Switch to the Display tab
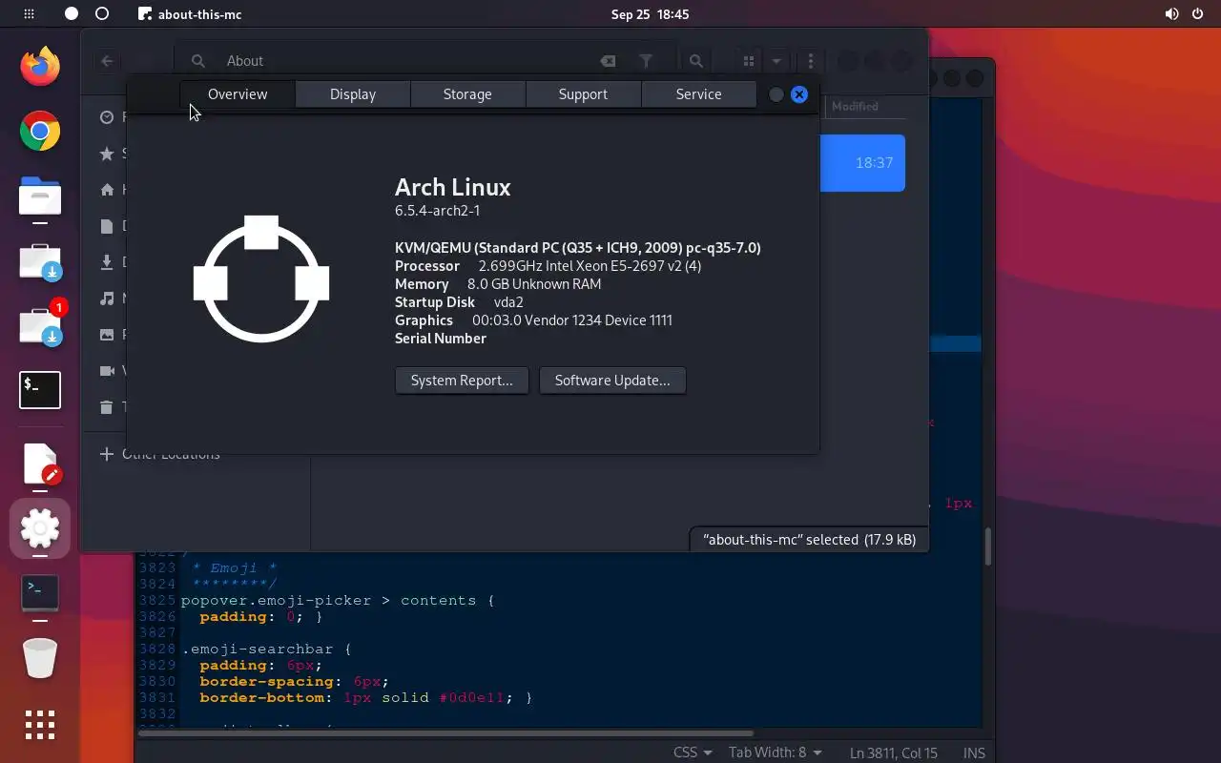The height and width of the screenshot is (763, 1221). click(x=353, y=94)
